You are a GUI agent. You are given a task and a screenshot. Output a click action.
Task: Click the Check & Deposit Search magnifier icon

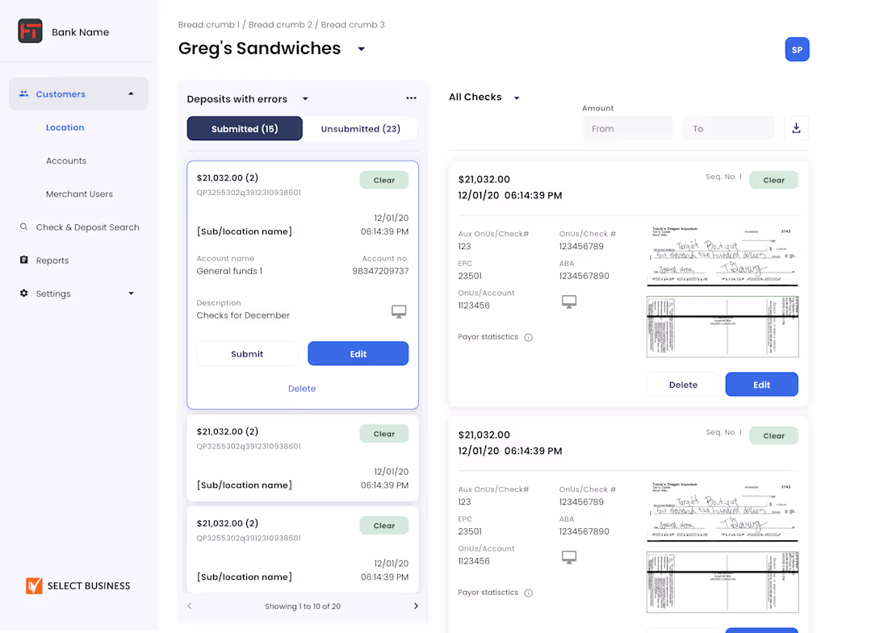point(23,227)
